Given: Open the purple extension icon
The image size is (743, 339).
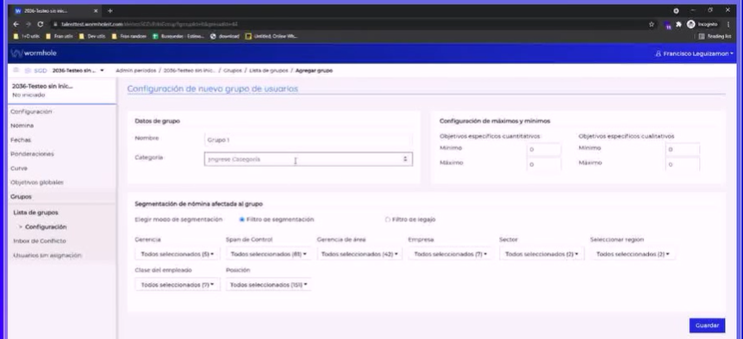Looking at the screenshot, I should pyautogui.click(x=668, y=25).
